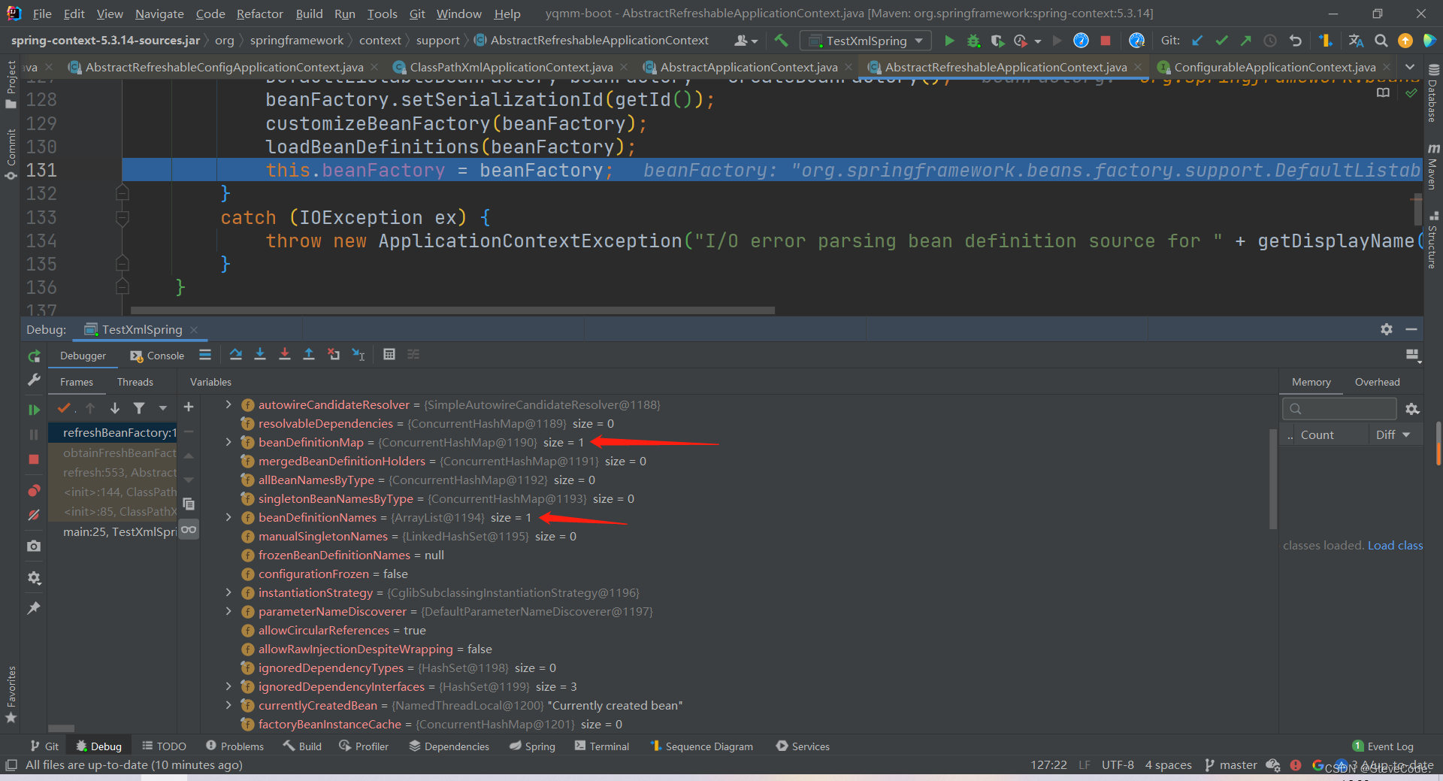Click the Build project hammer icon
Viewport: 1443px width, 781px height.
782,41
